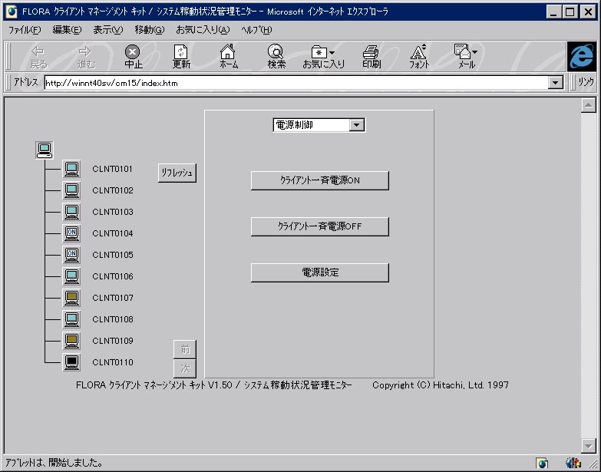Open お気に入り (Favorites) toolbar button

tap(323, 56)
